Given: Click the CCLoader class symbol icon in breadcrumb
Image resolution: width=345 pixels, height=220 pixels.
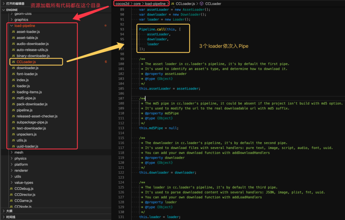Looking at the screenshot, I should pos(201,4).
